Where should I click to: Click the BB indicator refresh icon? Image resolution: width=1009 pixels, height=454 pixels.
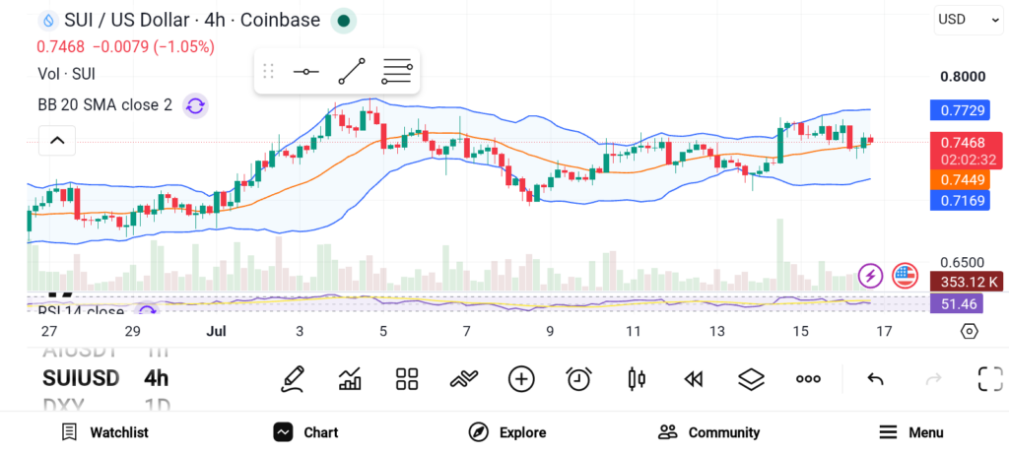pyautogui.click(x=195, y=105)
